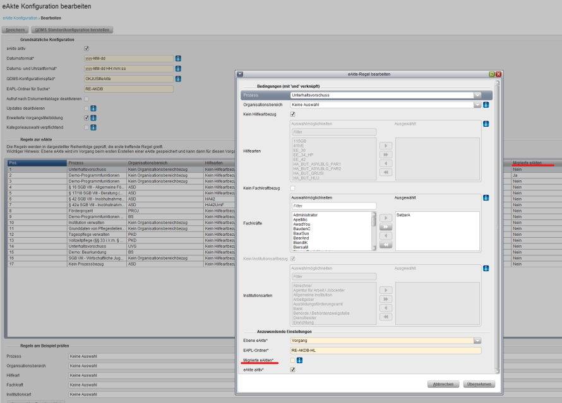Screen dimensions: 562x403
Task: Show info for Erweiterte Vorgangstitelbildung
Action: (93, 118)
